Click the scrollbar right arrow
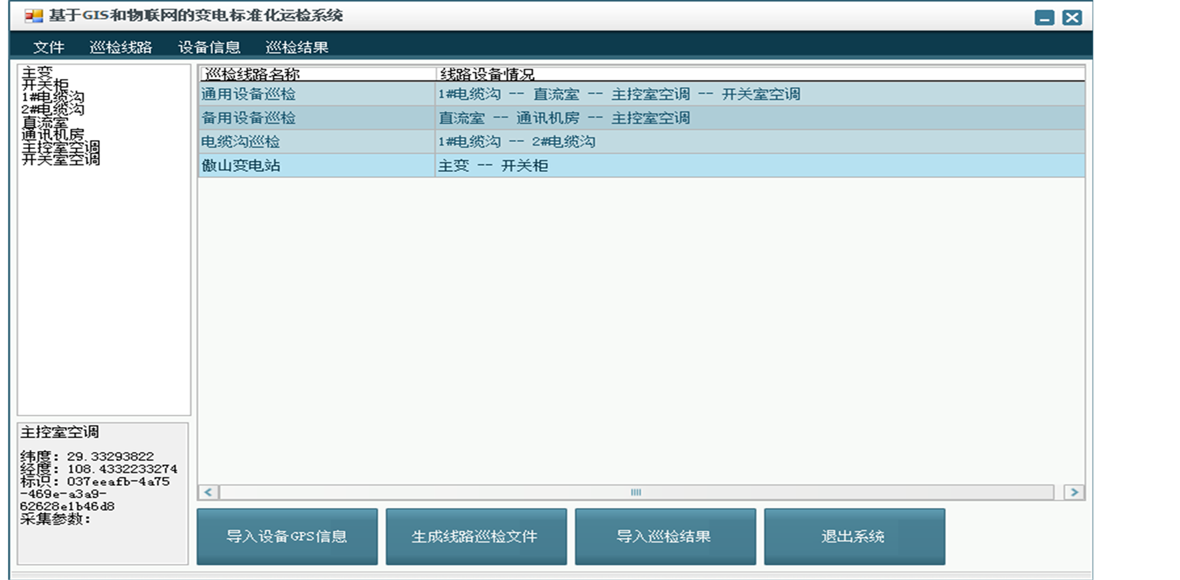Image resolution: width=1180 pixels, height=580 pixels. (1073, 492)
